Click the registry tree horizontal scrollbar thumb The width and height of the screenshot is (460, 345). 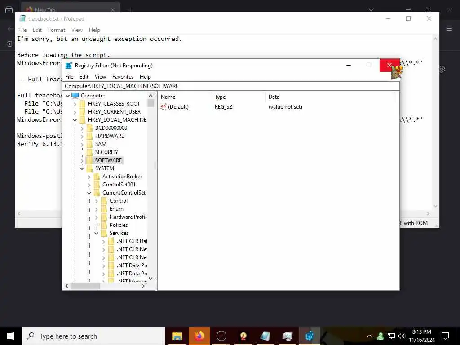[x=85, y=286]
